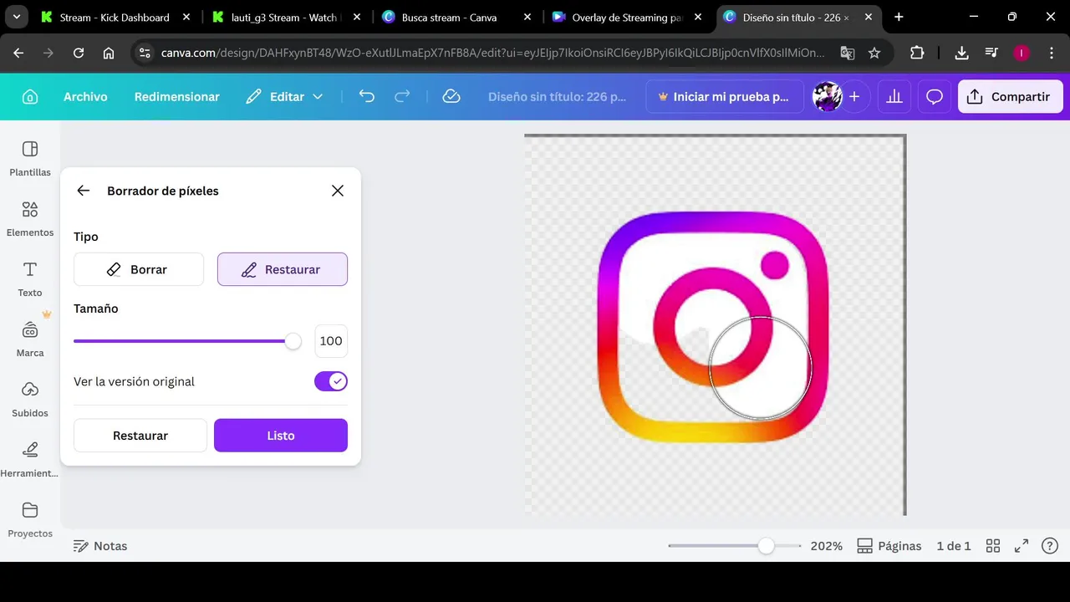
Task: Open Notas at the bottom bar
Action: coord(100,546)
